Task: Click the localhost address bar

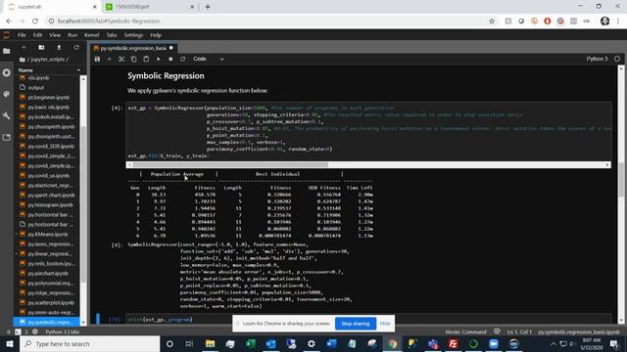Action: [264, 22]
